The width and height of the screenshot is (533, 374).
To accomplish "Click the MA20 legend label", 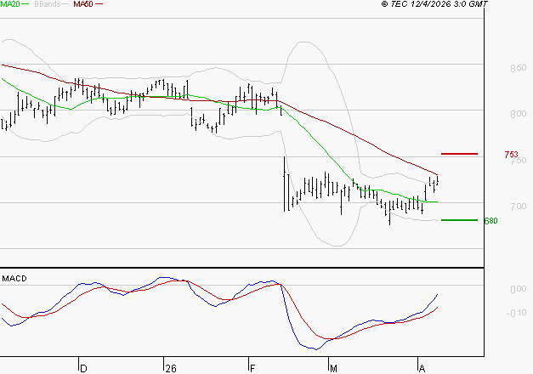I will pyautogui.click(x=10, y=3).
